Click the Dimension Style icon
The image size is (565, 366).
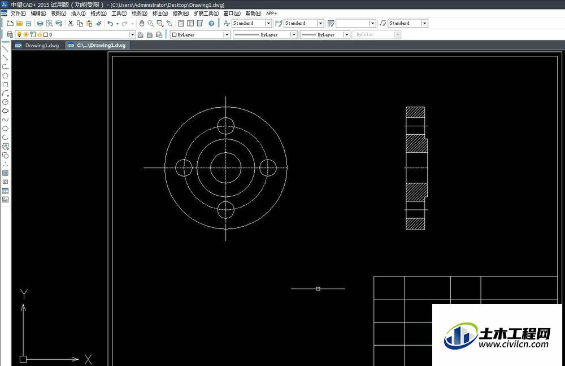279,23
